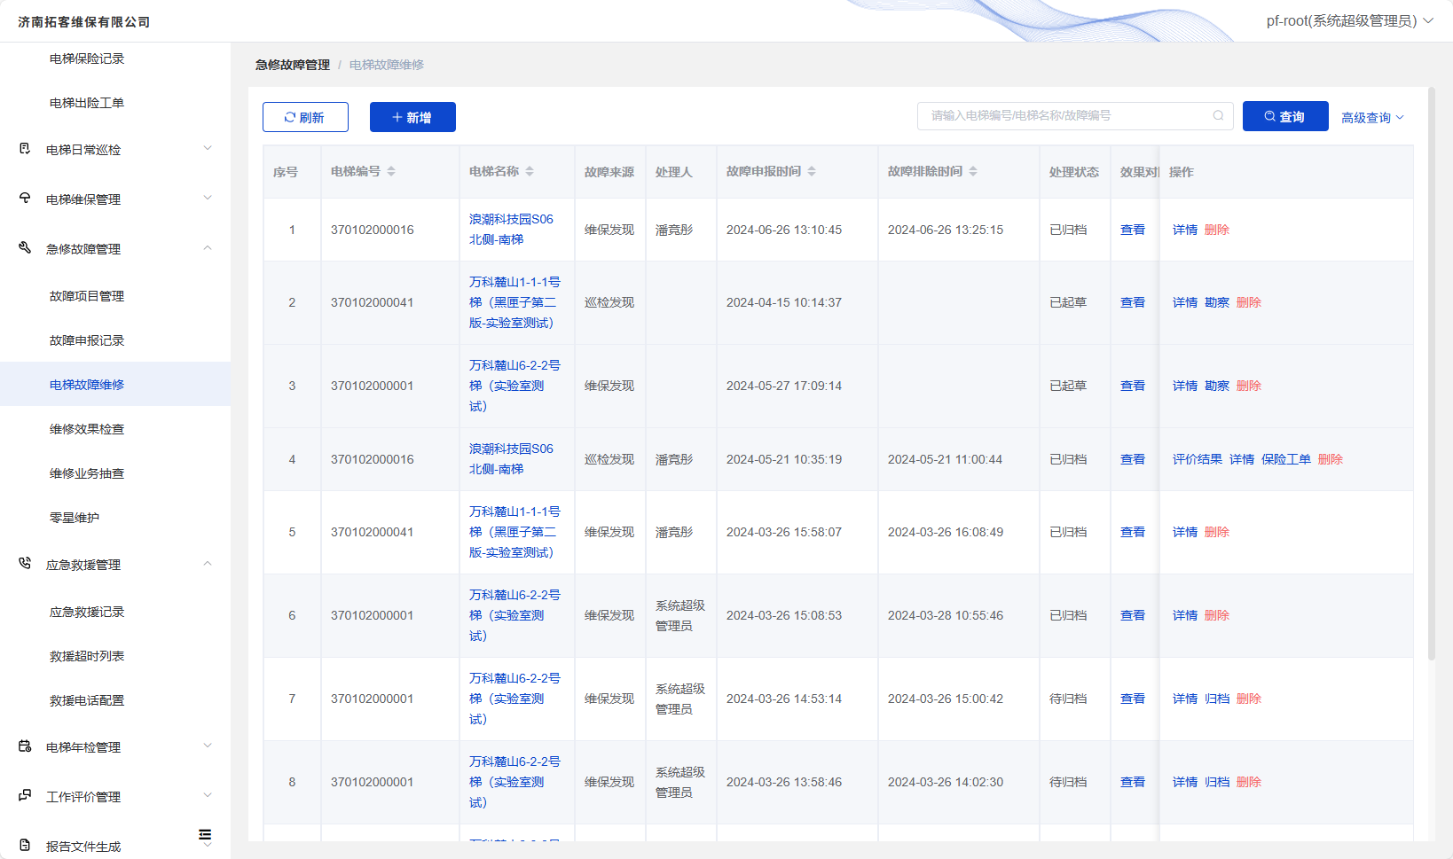Screen dimensions: 1453x859
Task: Expand 工作评价管理 menu chevron
Action: click(x=208, y=795)
